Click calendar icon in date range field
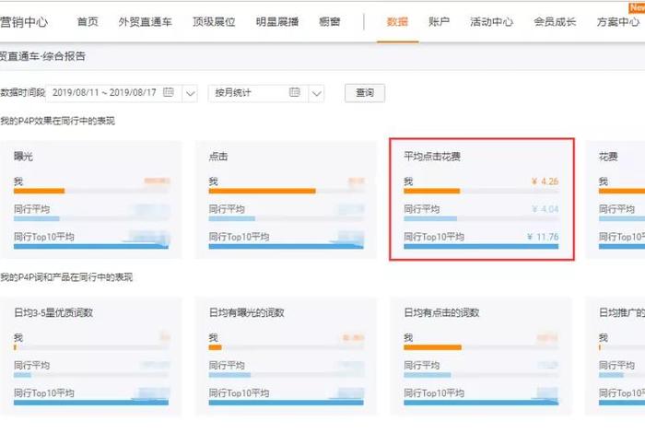 [169, 92]
